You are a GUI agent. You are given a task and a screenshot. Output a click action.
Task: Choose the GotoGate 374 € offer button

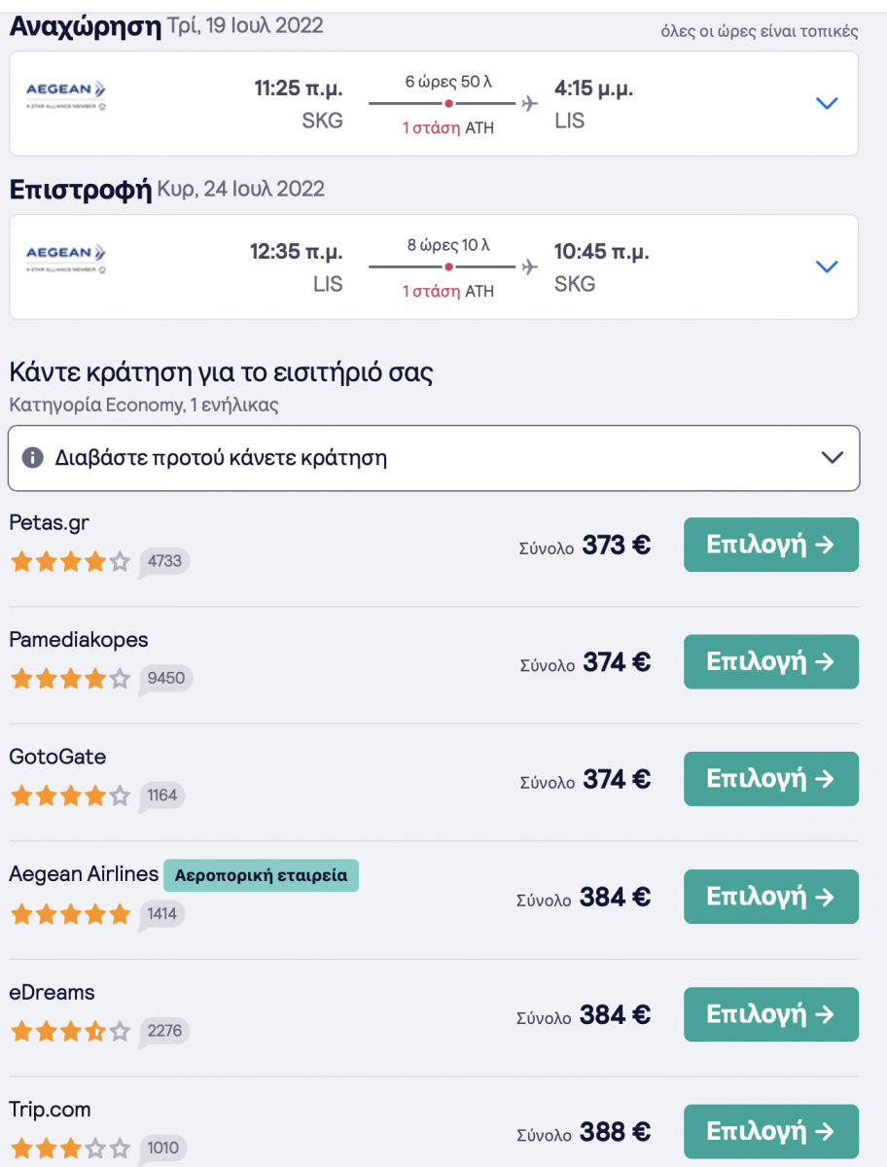770,779
